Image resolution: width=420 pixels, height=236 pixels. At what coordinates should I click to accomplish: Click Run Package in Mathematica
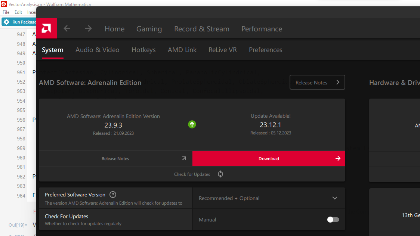pyautogui.click(x=19, y=22)
